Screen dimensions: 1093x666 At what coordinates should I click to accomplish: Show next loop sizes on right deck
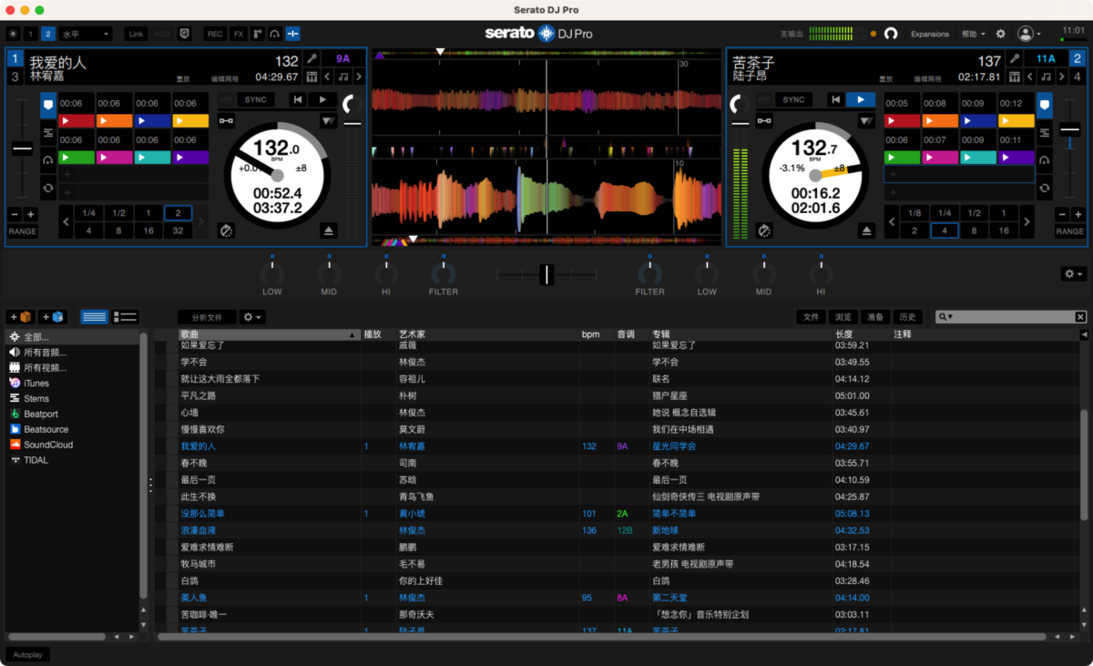(x=1027, y=221)
